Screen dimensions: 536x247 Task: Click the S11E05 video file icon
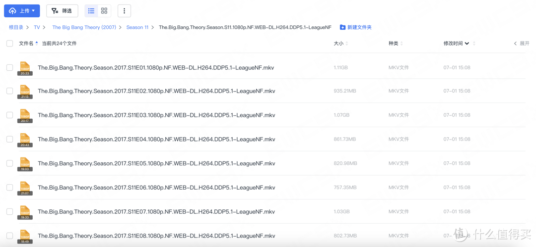(x=25, y=164)
